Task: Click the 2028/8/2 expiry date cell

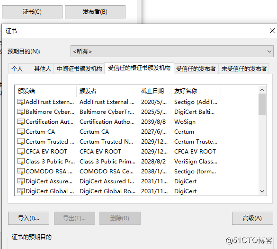Action: pos(153,162)
